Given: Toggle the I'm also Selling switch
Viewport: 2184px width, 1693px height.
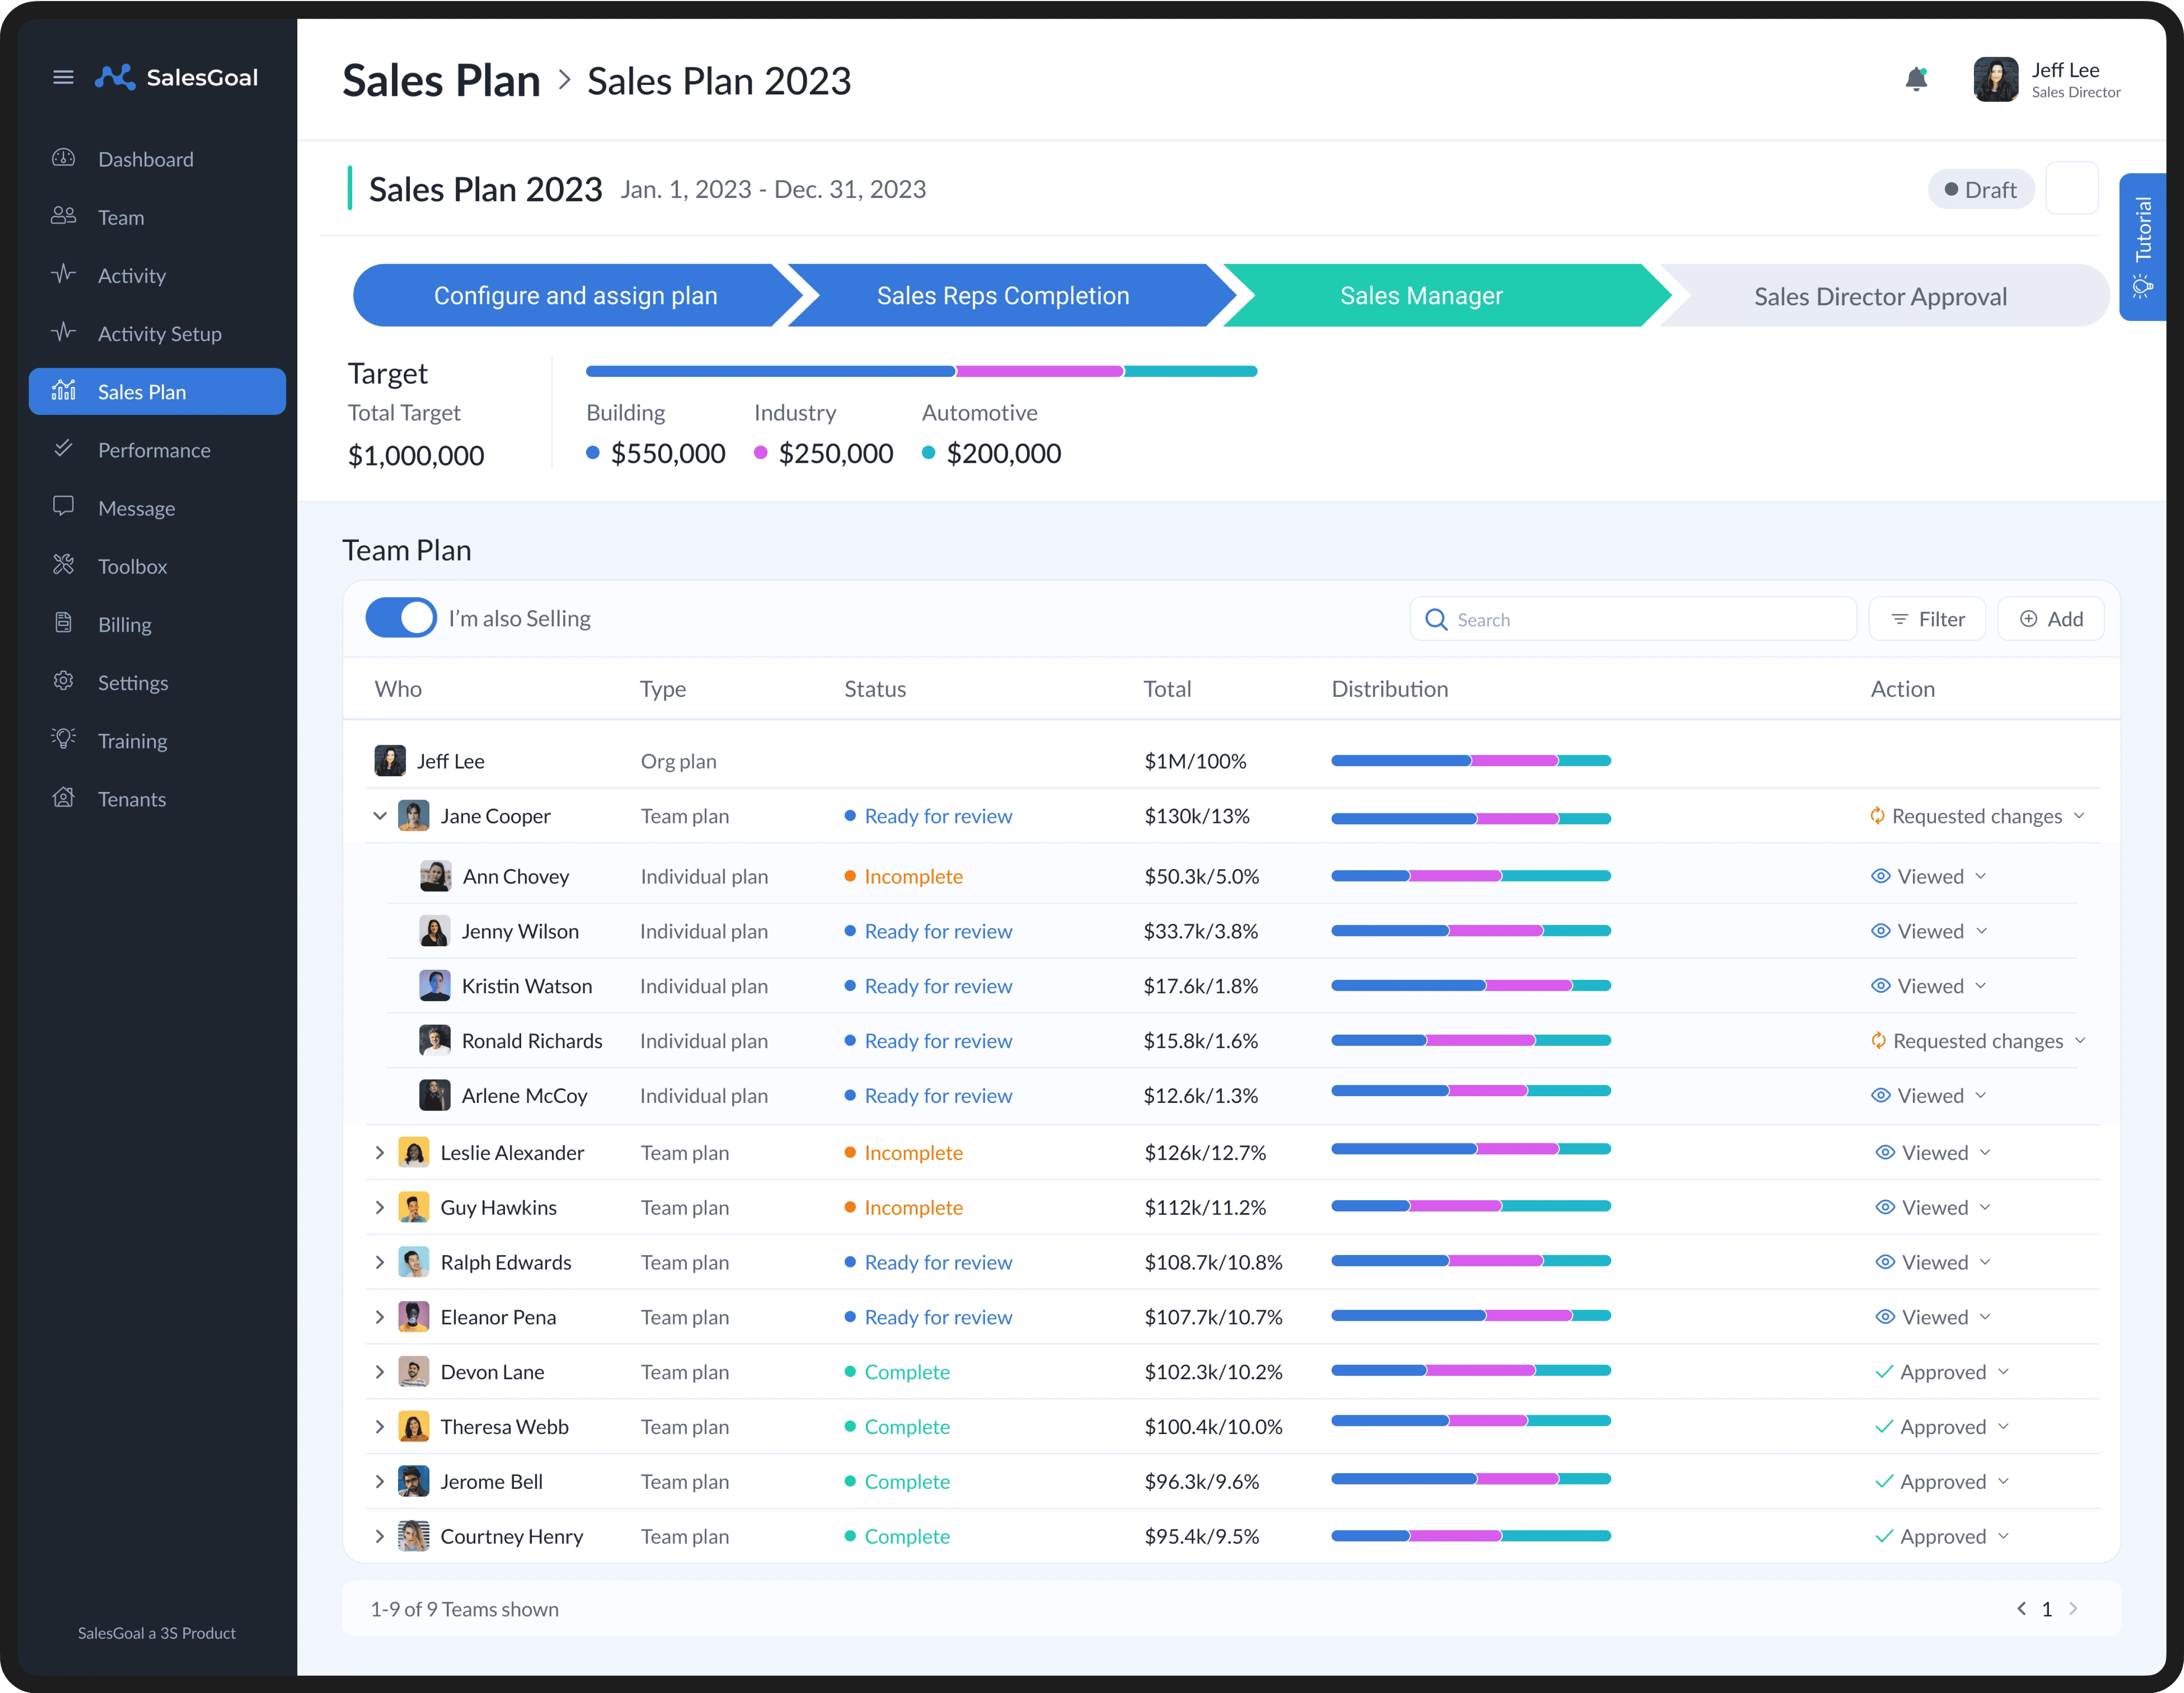Looking at the screenshot, I should coord(401,618).
